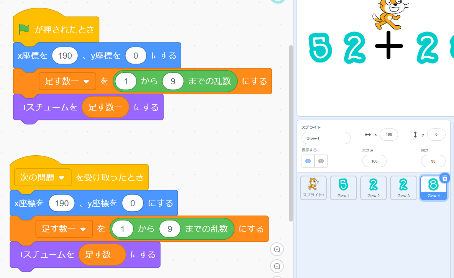
Task: Select the Glow-1 sprite thumbnail
Action: [343, 188]
